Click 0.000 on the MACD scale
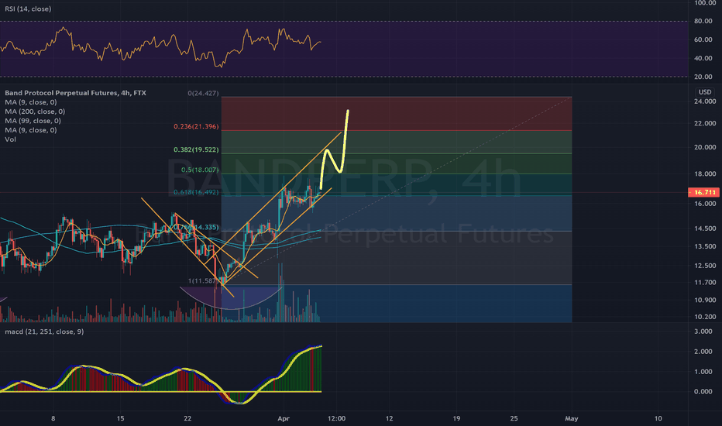Viewport: 722px width, 426px height. pos(703,391)
